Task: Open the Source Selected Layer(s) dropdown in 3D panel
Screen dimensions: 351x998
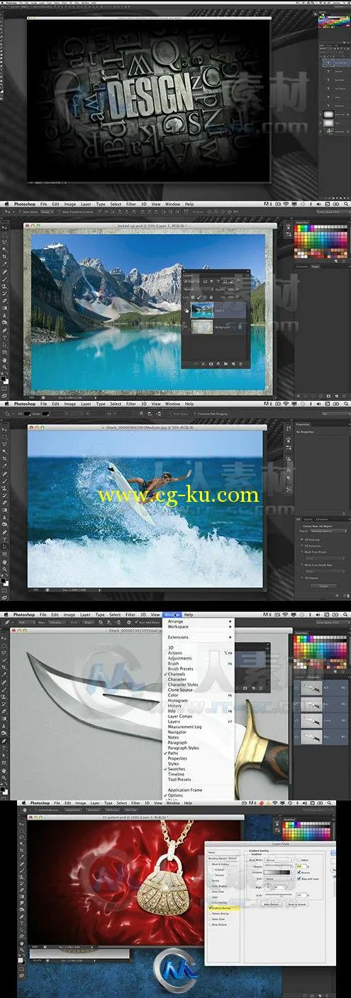Action: tap(328, 531)
